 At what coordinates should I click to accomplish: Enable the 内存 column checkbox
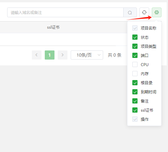pyautogui.click(x=135, y=74)
